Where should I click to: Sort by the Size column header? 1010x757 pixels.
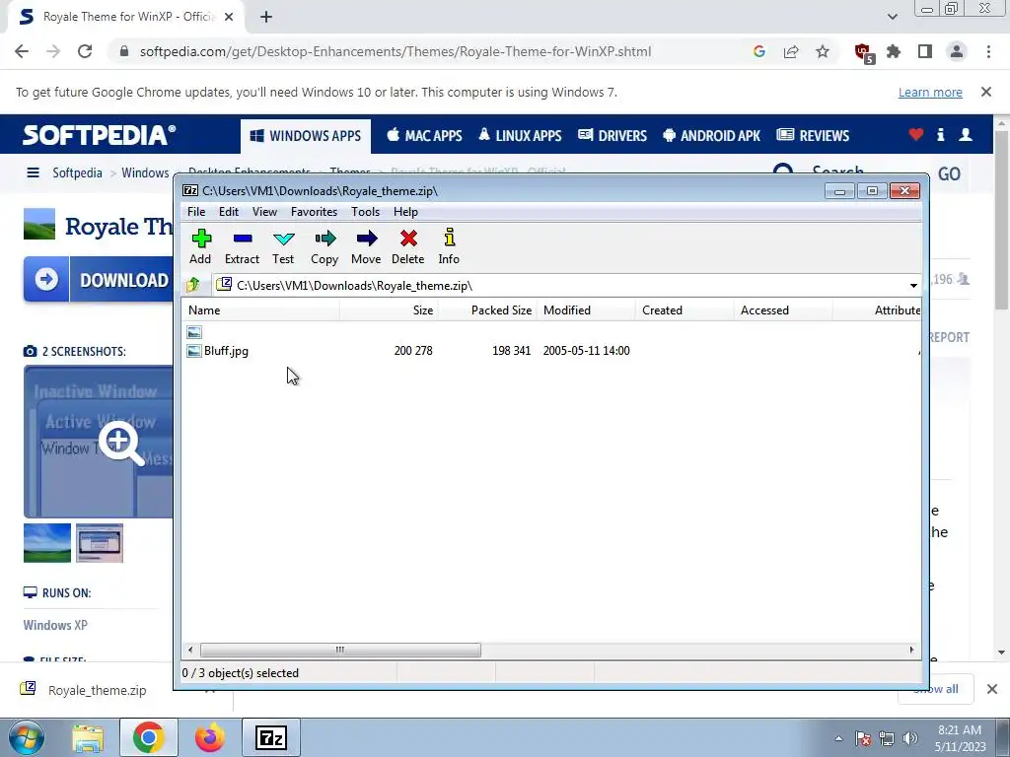click(x=389, y=310)
